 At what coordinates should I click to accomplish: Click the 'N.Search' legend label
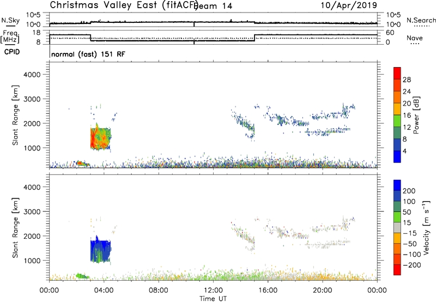tap(421, 20)
